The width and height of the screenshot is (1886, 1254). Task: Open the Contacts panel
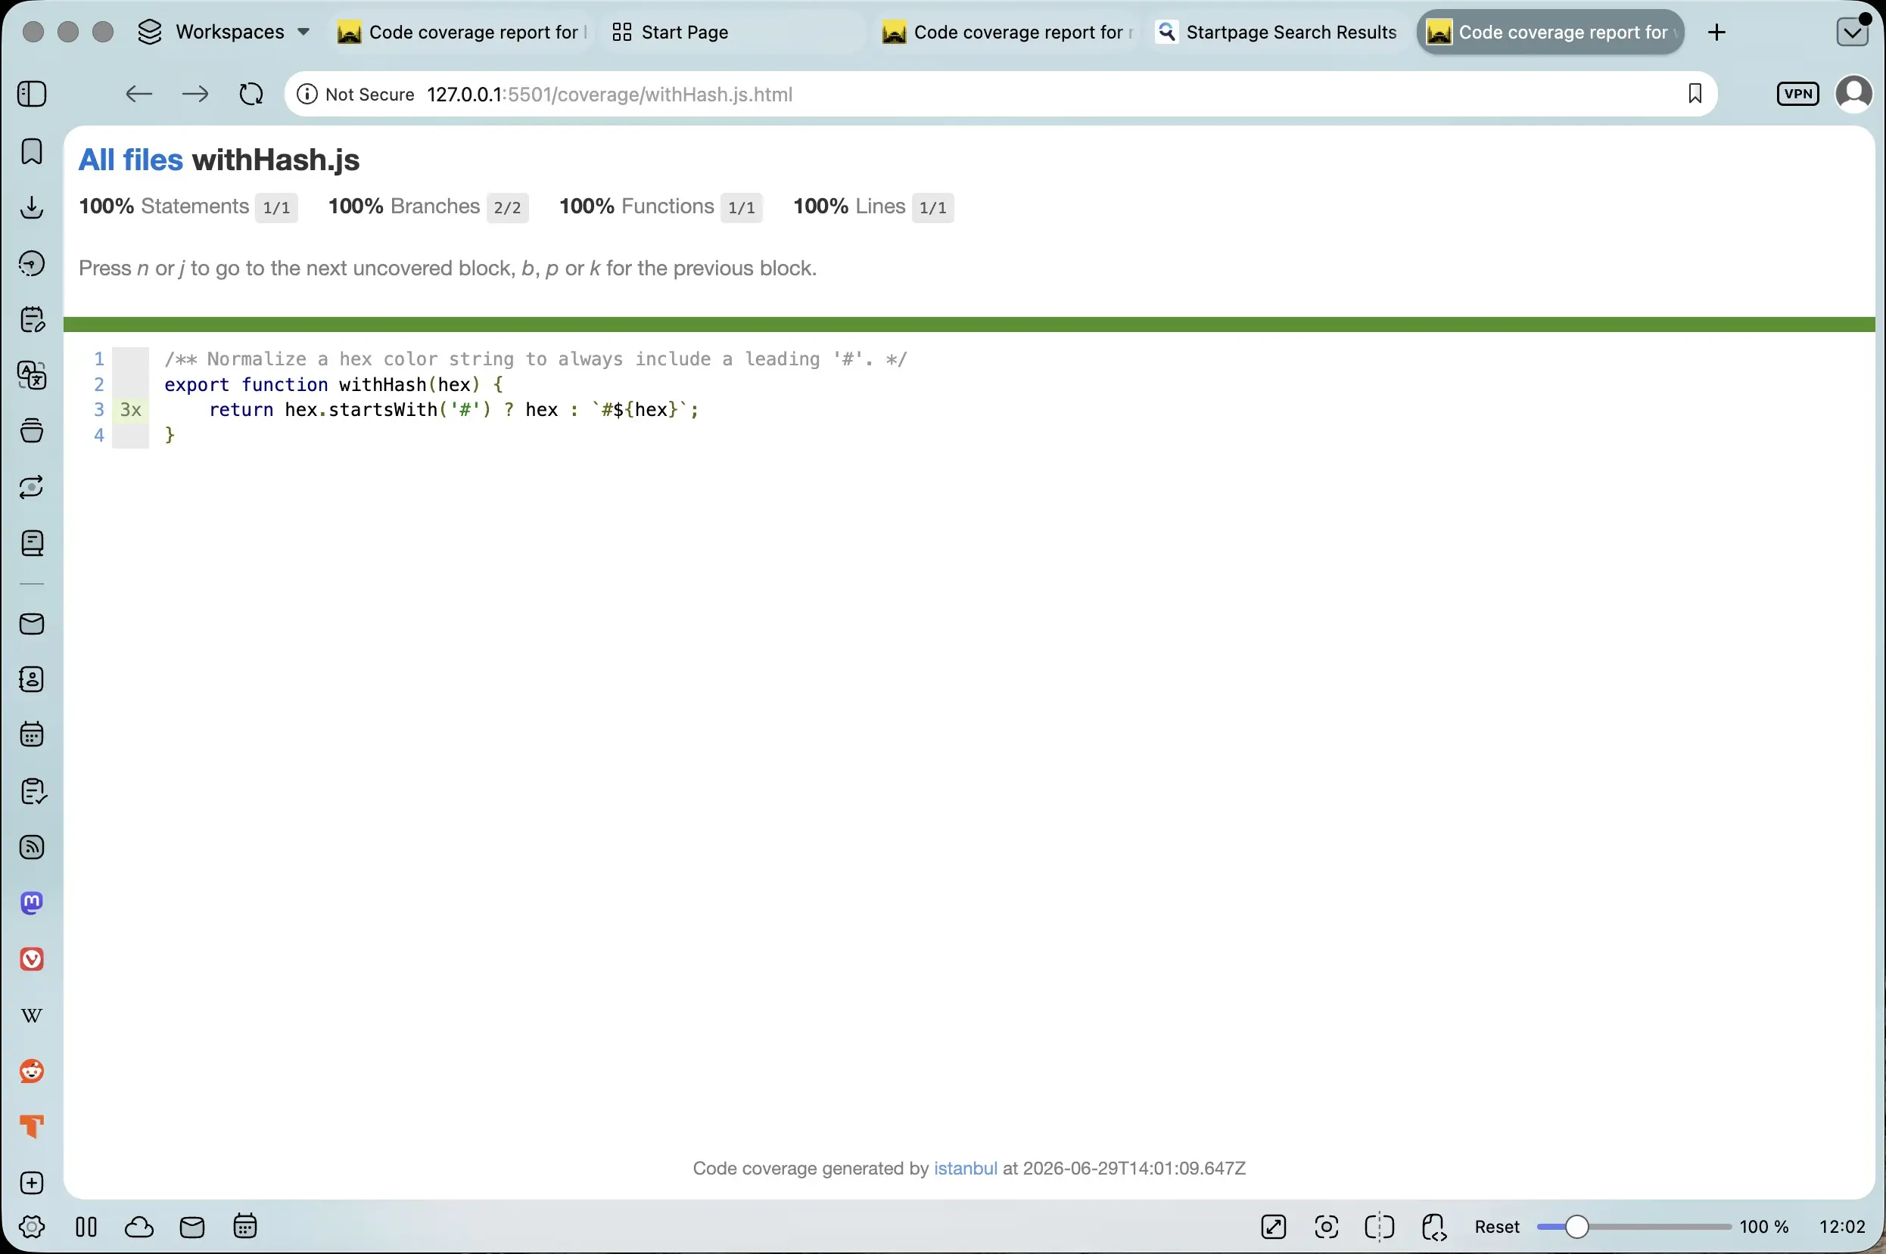click(x=32, y=680)
